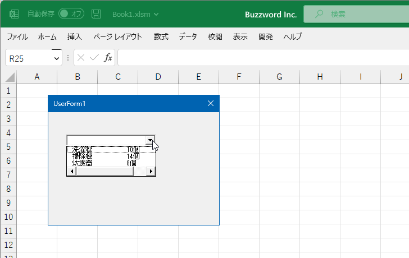Screen dimensions: 409x258
Task: Select column G header
Action: (x=279, y=77)
